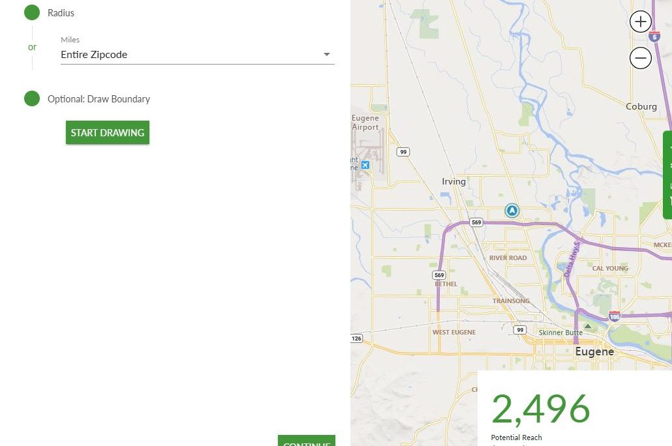Click the route 99 shield near West Eugene

(520, 330)
